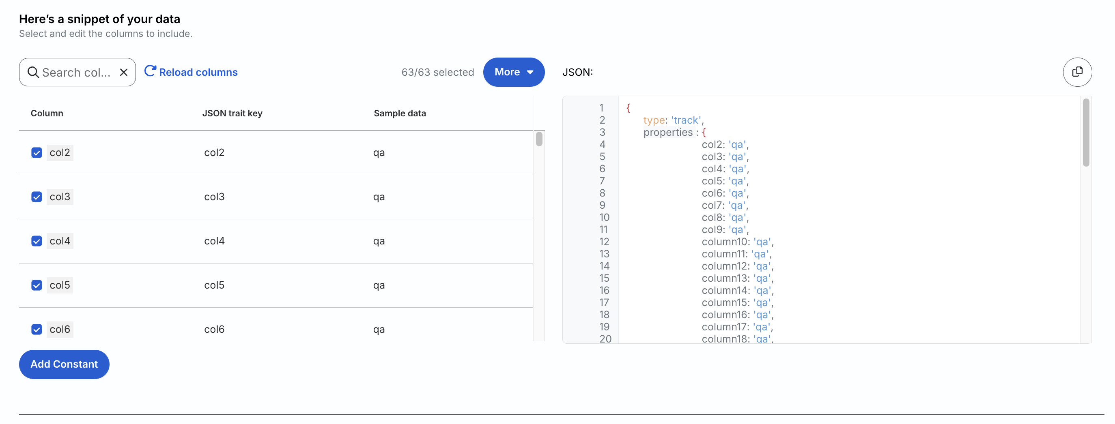Edit the col3 JSON trait key

214,197
